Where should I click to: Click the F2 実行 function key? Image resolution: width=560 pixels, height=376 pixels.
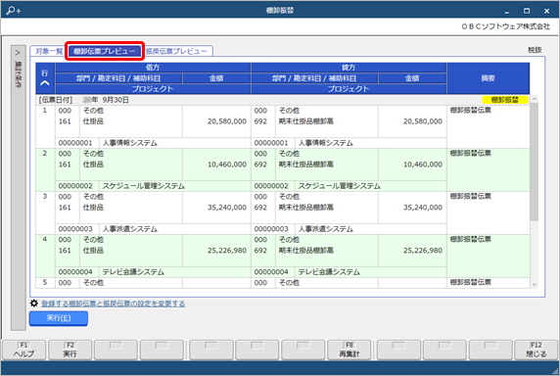click(70, 350)
